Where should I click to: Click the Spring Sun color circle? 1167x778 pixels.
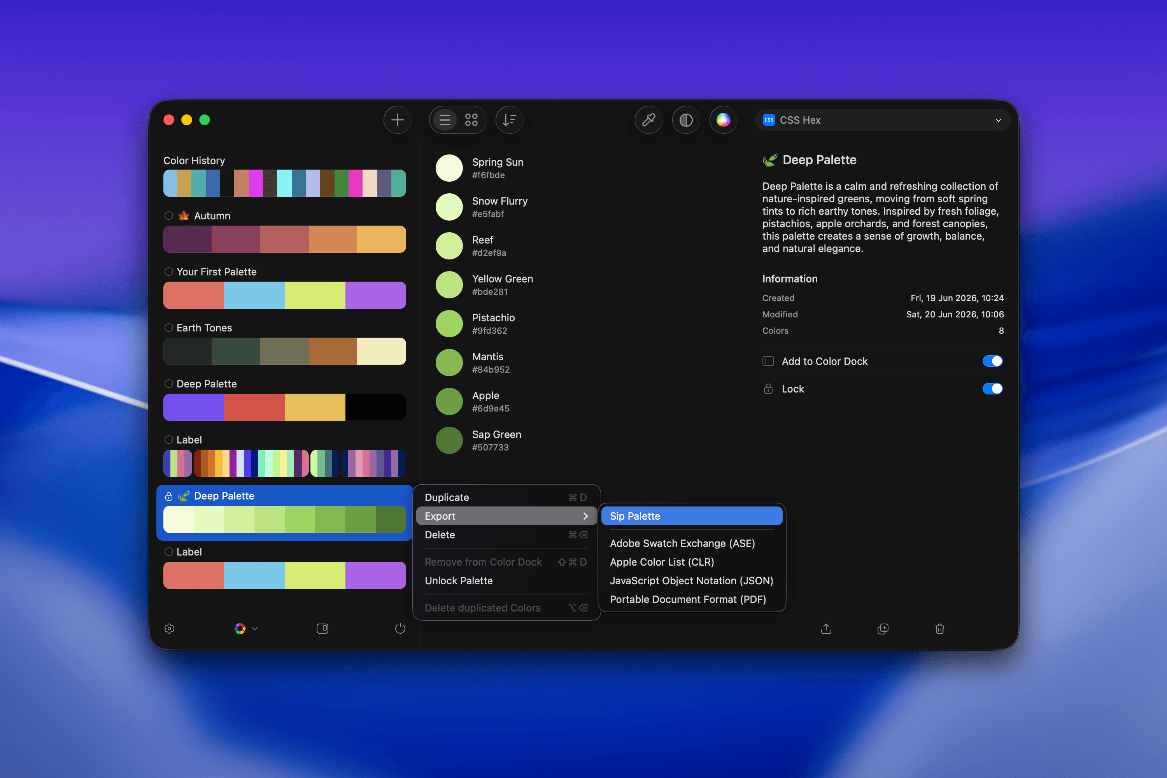[449, 168]
